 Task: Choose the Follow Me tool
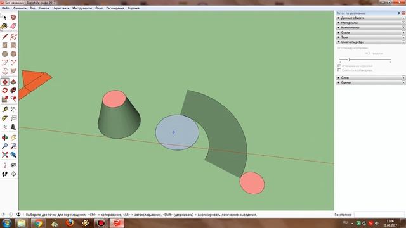13,91
